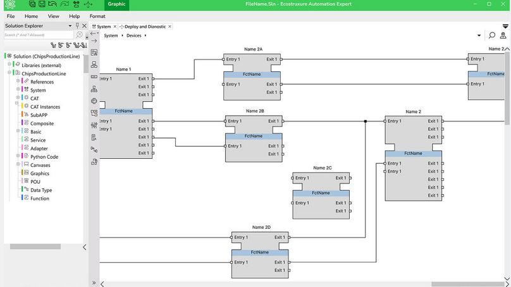The image size is (511, 287).
Task: Clear the Solution Explorer search field
Action: point(80,35)
